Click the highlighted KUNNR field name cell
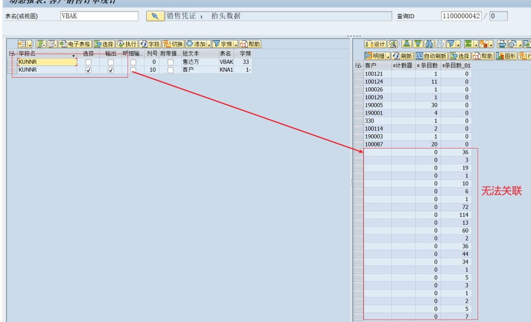Viewport: 531px width, 322px height. 47,62
